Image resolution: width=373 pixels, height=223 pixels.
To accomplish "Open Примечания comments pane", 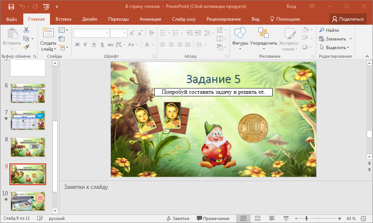I will (213, 219).
